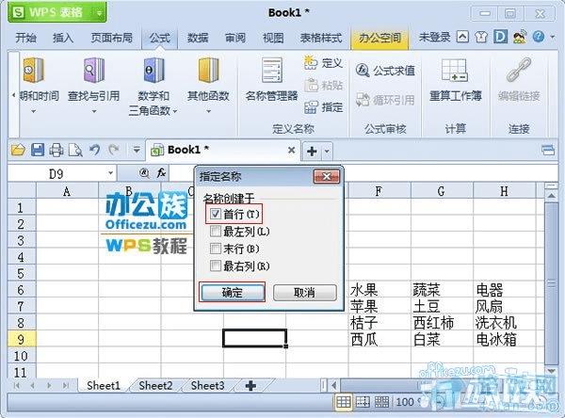Click the 未登录 login link
Image resolution: width=565 pixels, height=418 pixels.
click(x=434, y=37)
